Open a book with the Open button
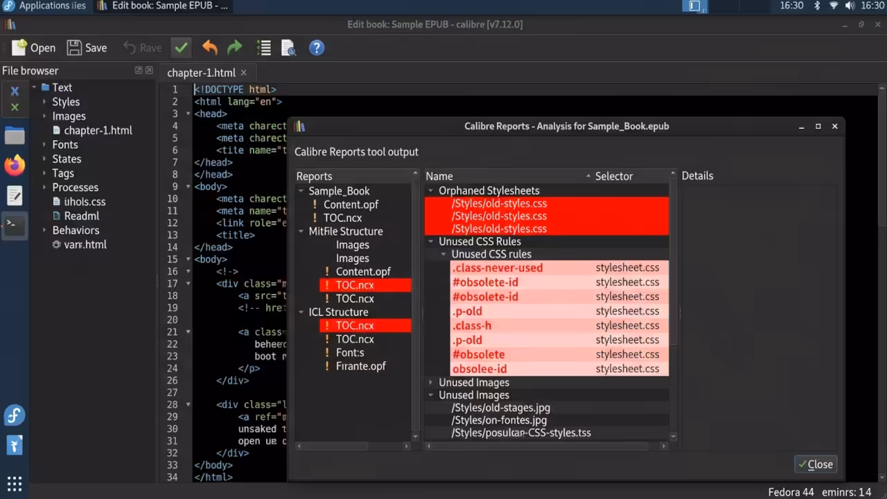Viewport: 887px width, 499px height. pos(33,48)
